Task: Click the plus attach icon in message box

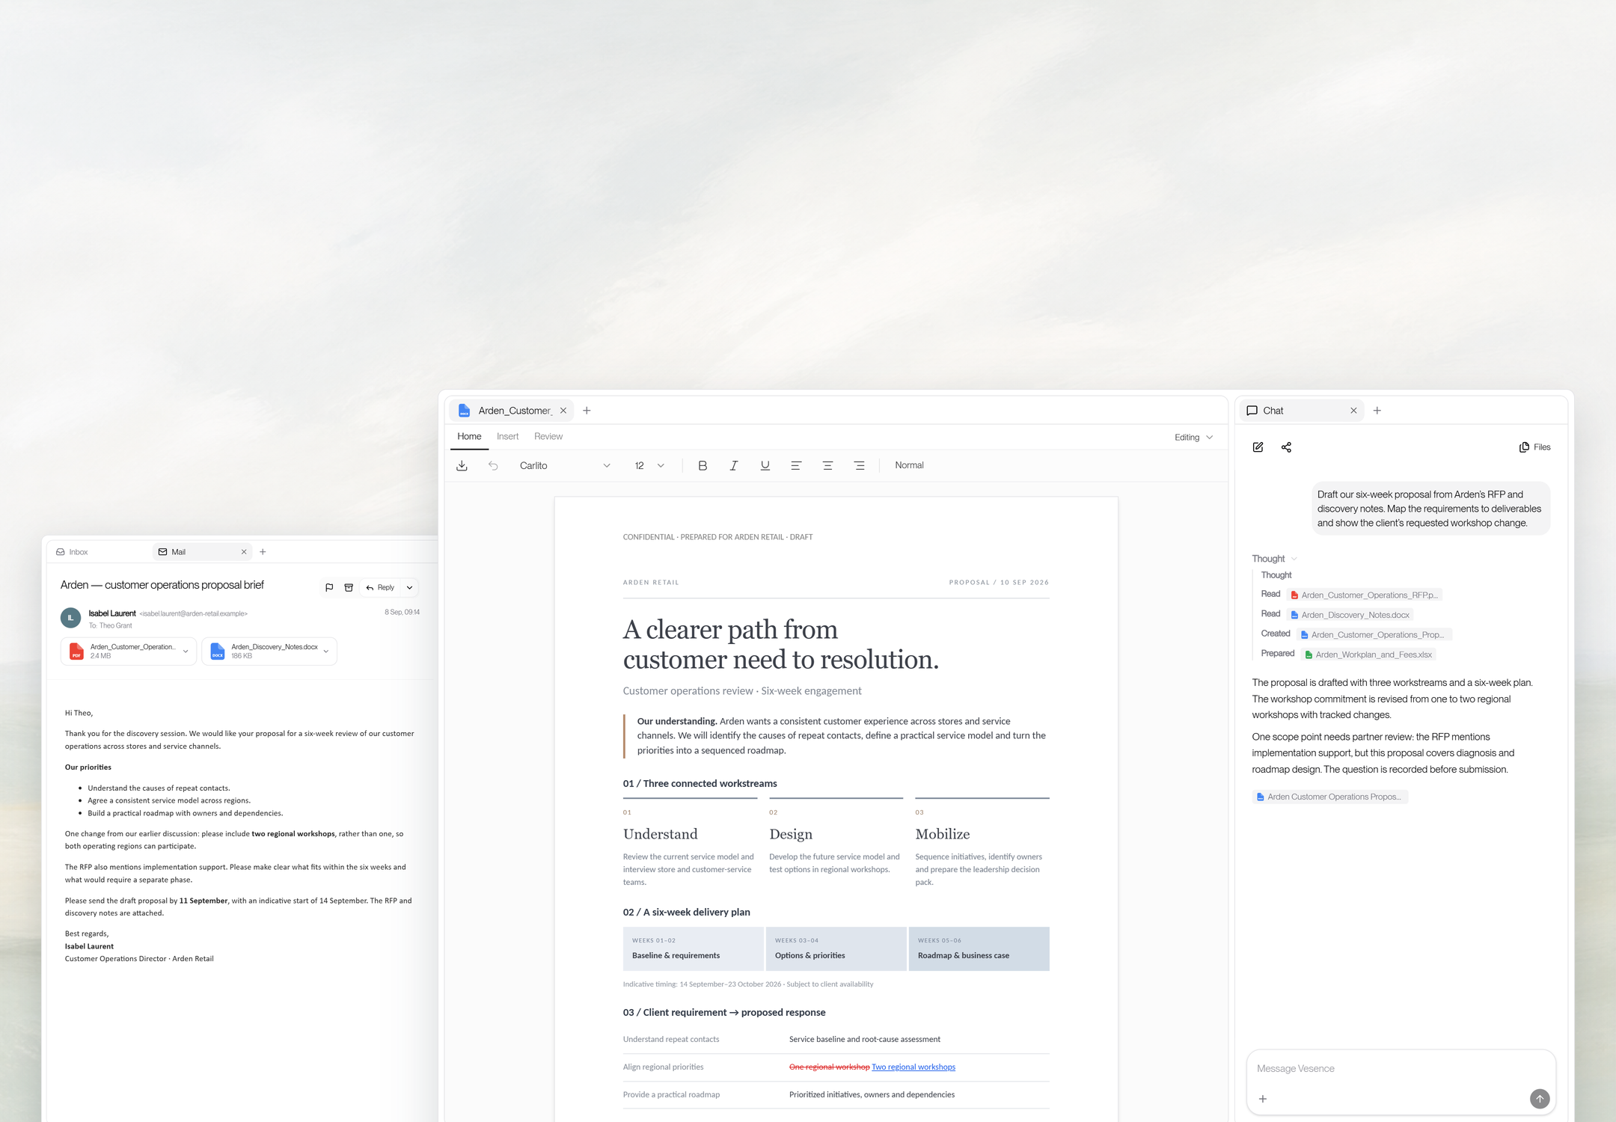Action: click(x=1263, y=1099)
